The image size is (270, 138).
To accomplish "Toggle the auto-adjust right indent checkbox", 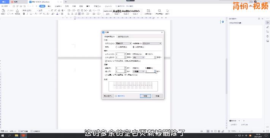I will click(x=106, y=61).
